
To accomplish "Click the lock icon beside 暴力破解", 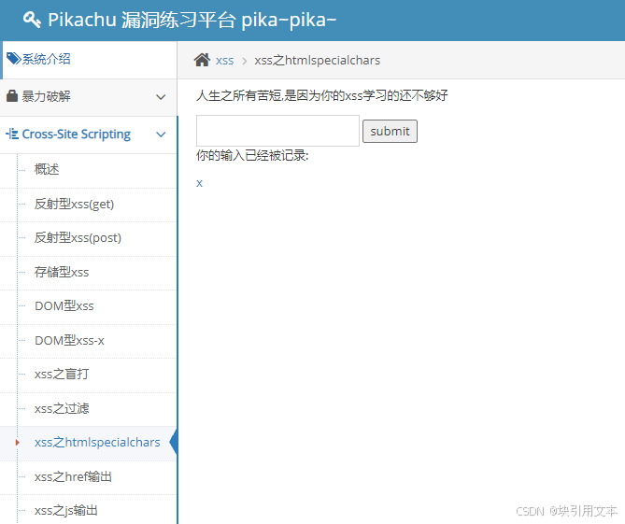I will tap(12, 96).
